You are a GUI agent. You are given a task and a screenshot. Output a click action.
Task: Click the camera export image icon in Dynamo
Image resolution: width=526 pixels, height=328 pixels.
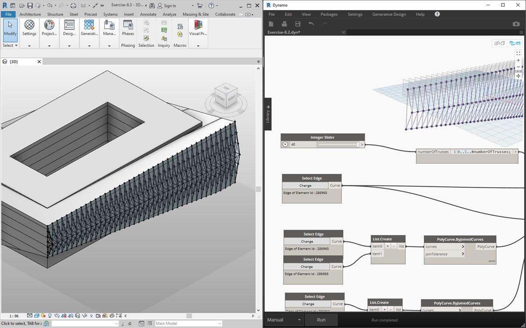516,24
